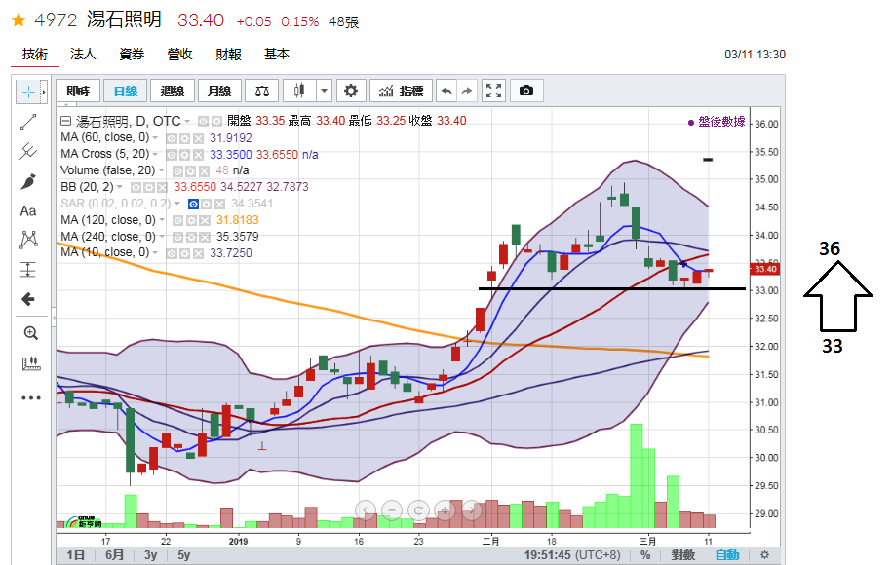Click the favorite star next to 4972
The image size is (892, 565).
point(19,20)
